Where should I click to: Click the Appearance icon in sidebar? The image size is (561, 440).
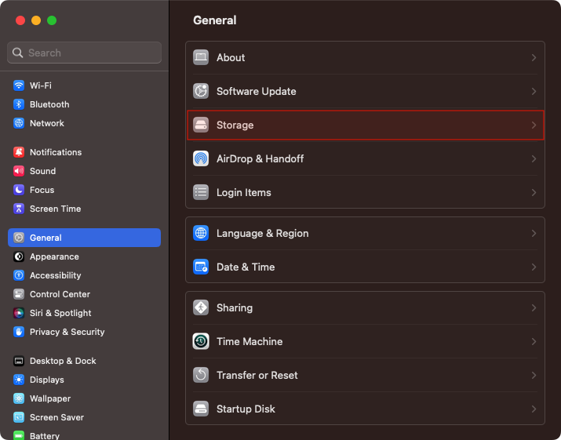19,256
